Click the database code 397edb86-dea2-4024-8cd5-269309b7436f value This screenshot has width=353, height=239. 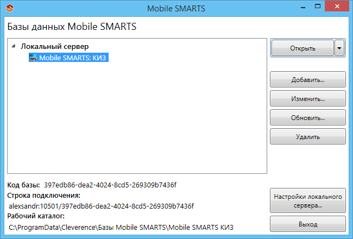(x=110, y=185)
